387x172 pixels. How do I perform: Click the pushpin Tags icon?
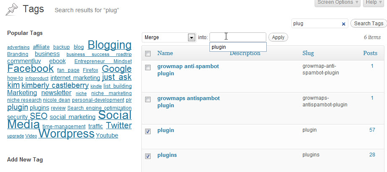tap(11, 10)
